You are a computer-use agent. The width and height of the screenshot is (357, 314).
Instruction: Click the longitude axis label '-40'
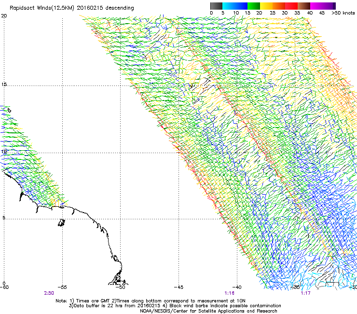pyautogui.click(x=237, y=287)
